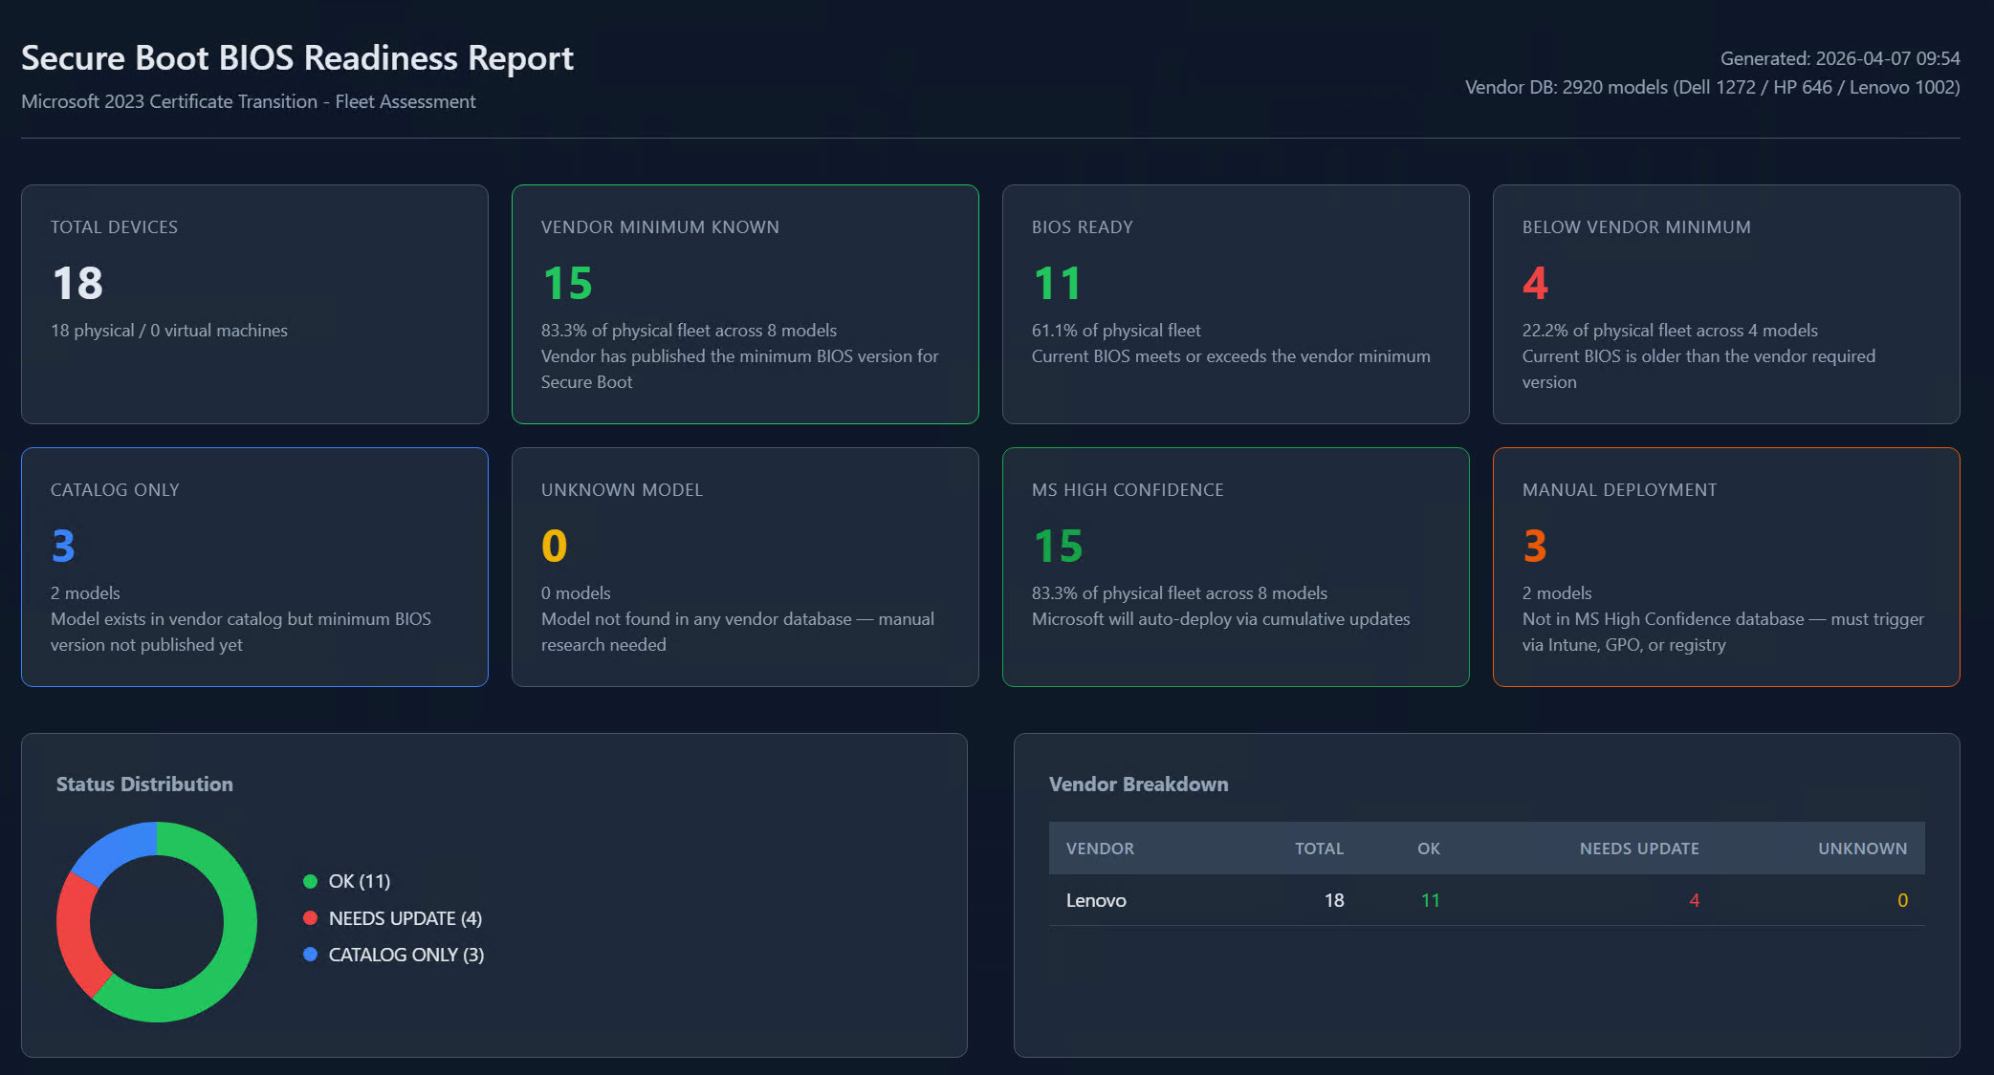Click the VENDOR MINIMUM KNOWN value 15

coord(566,283)
